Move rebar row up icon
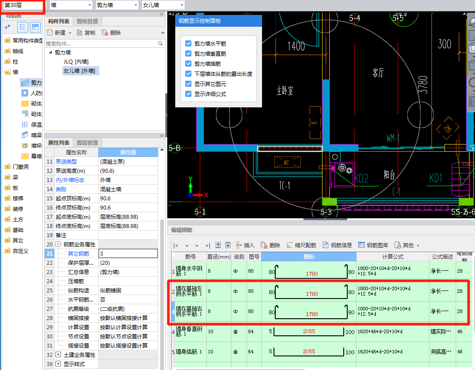This screenshot has width=475, height=370. point(218,245)
